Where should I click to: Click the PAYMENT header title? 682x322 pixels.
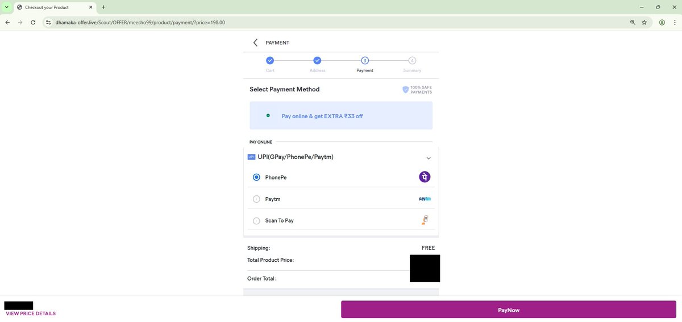tap(277, 43)
